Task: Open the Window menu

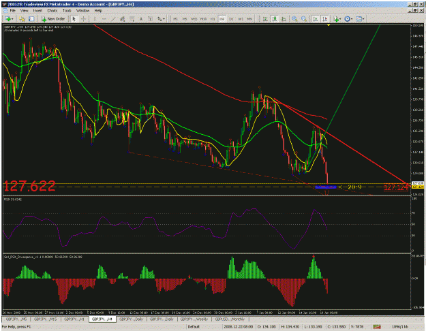Action: (x=82, y=11)
